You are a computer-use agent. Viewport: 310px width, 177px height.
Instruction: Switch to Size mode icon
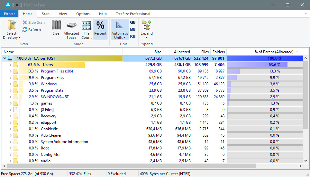click(56, 25)
